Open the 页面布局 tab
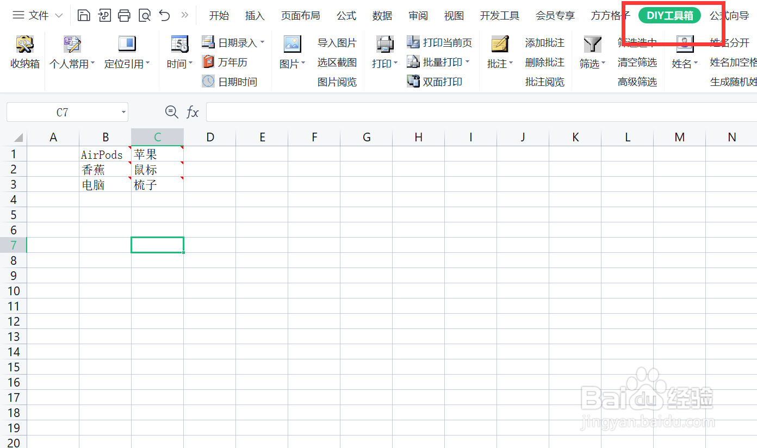757x448 pixels. pos(300,16)
